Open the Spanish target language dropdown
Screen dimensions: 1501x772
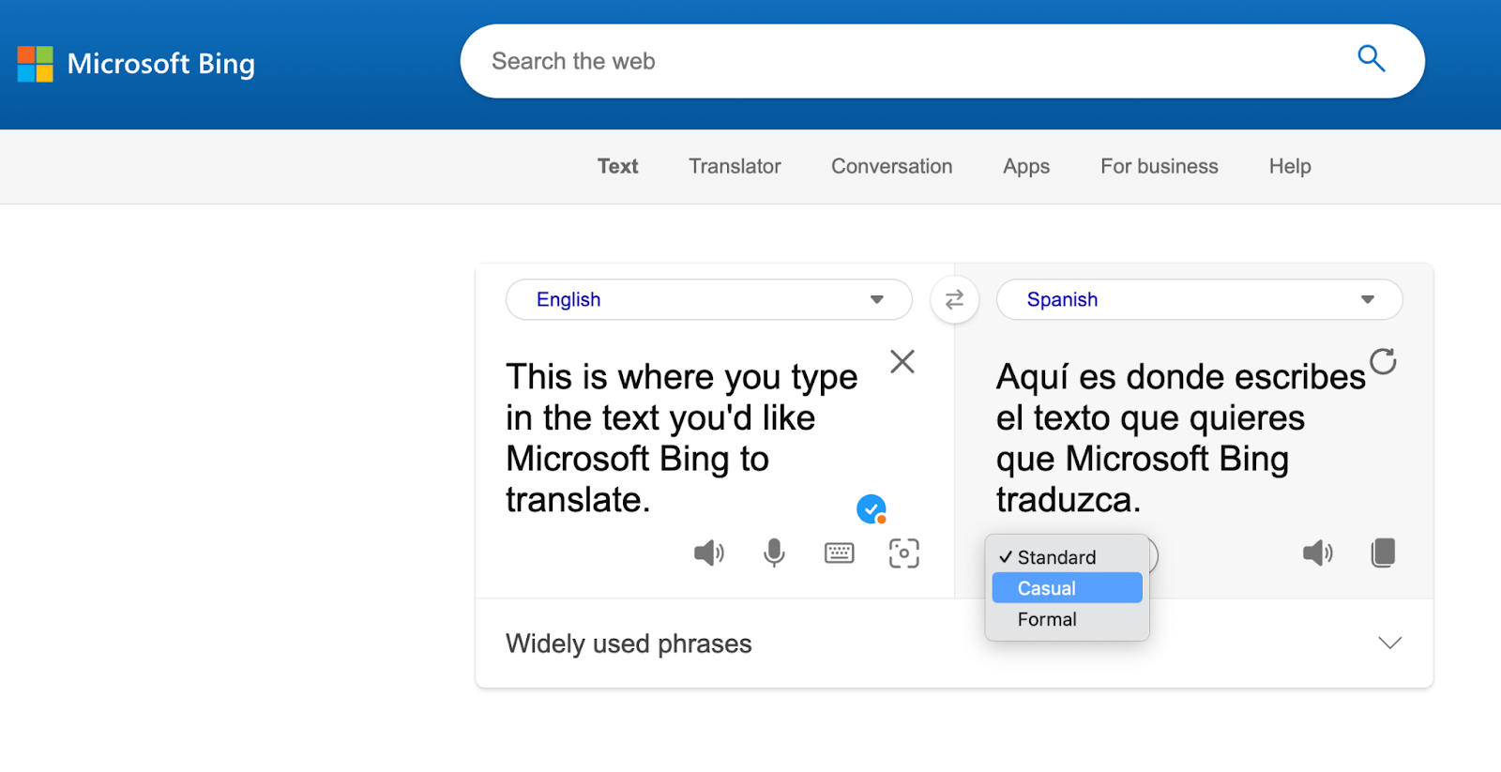click(x=1199, y=299)
